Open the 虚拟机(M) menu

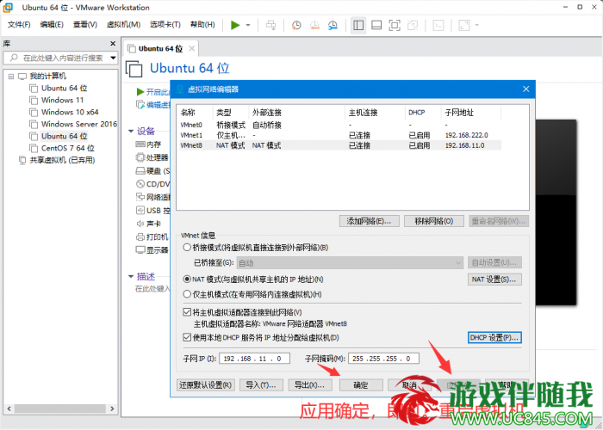[x=123, y=25]
